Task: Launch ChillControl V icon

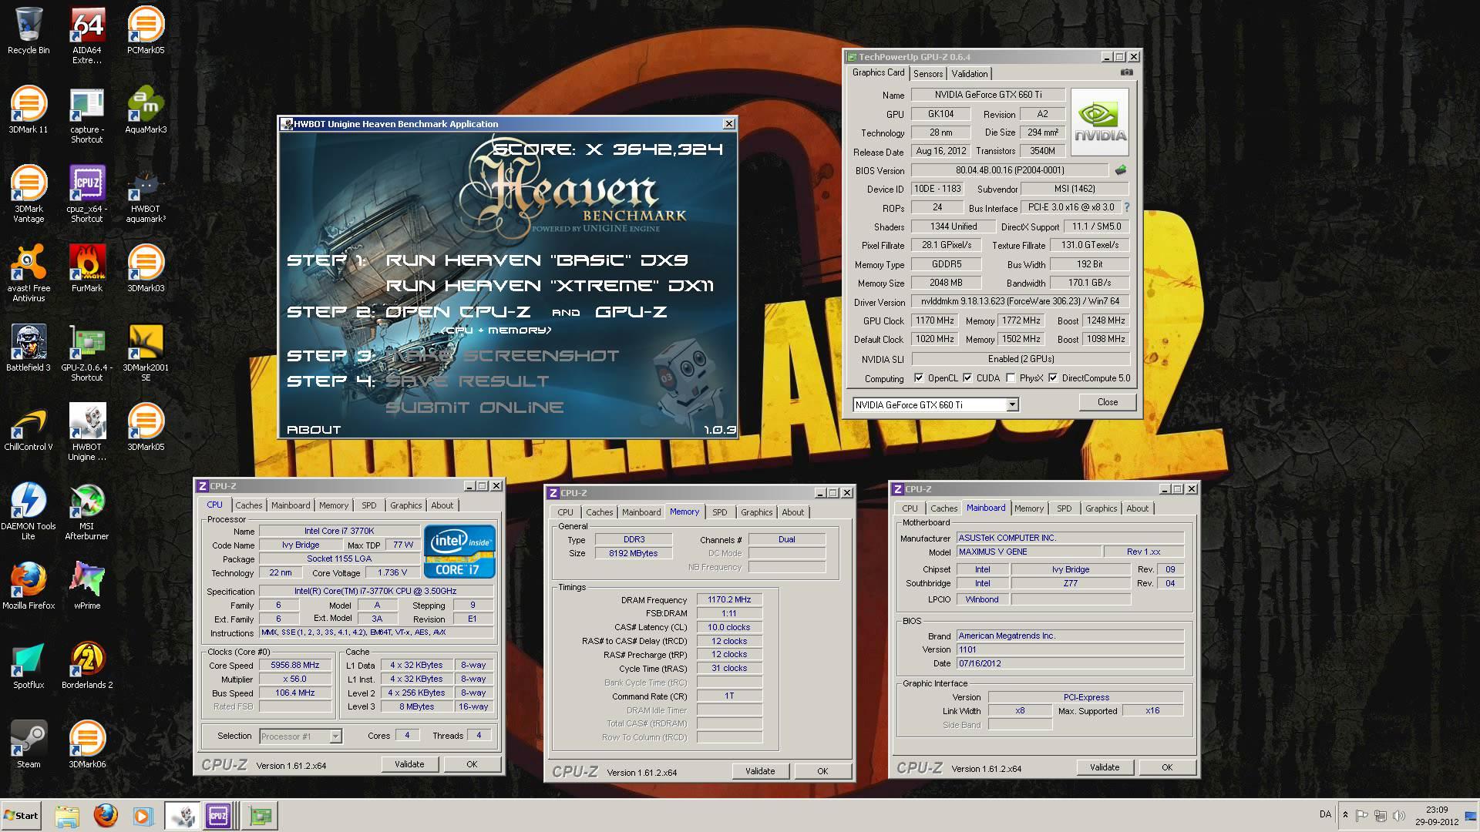Action: coord(29,428)
